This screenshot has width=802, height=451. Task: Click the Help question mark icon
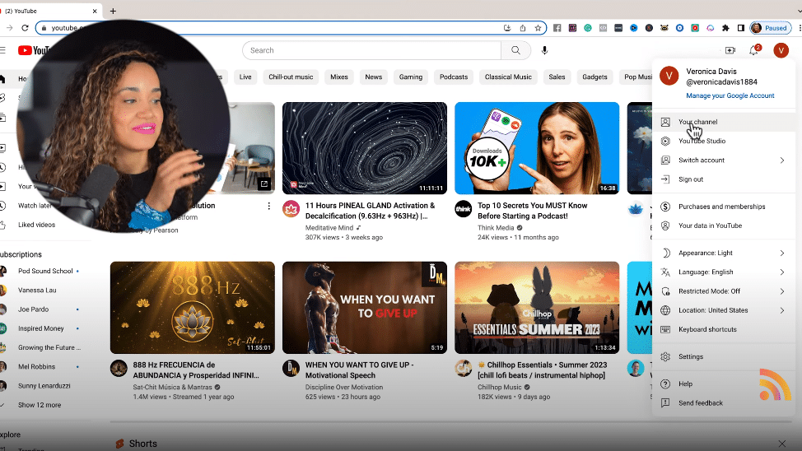point(665,384)
